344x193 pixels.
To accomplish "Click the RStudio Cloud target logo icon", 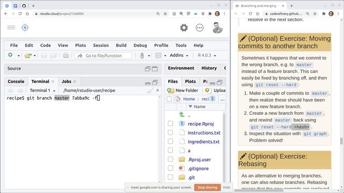I will 25,27.
